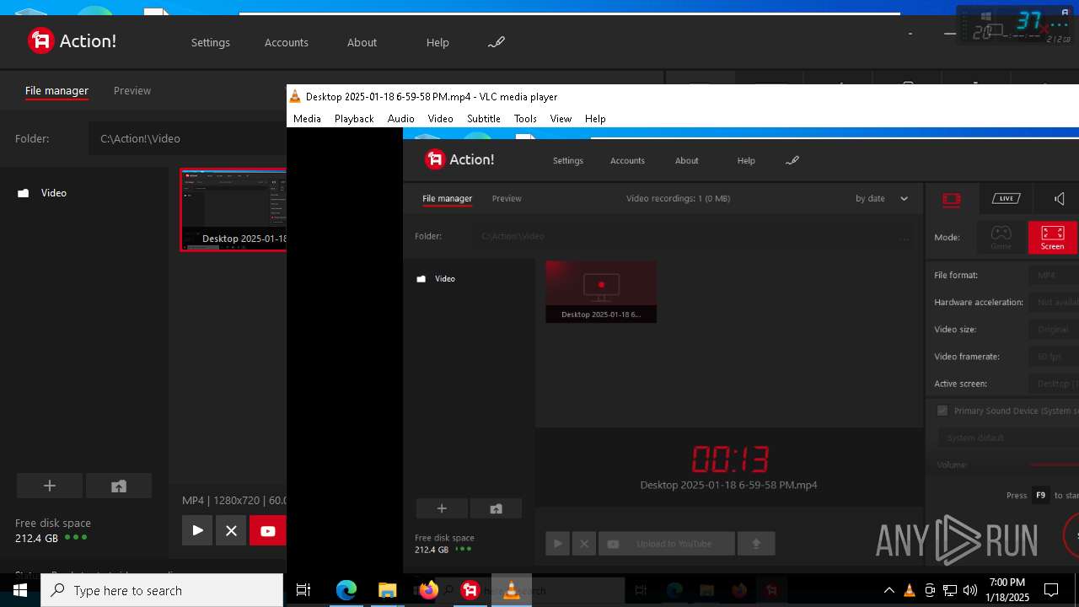Open the clock showing 7:00 PM
Screen dimensions: 1079x607
(1008, 590)
